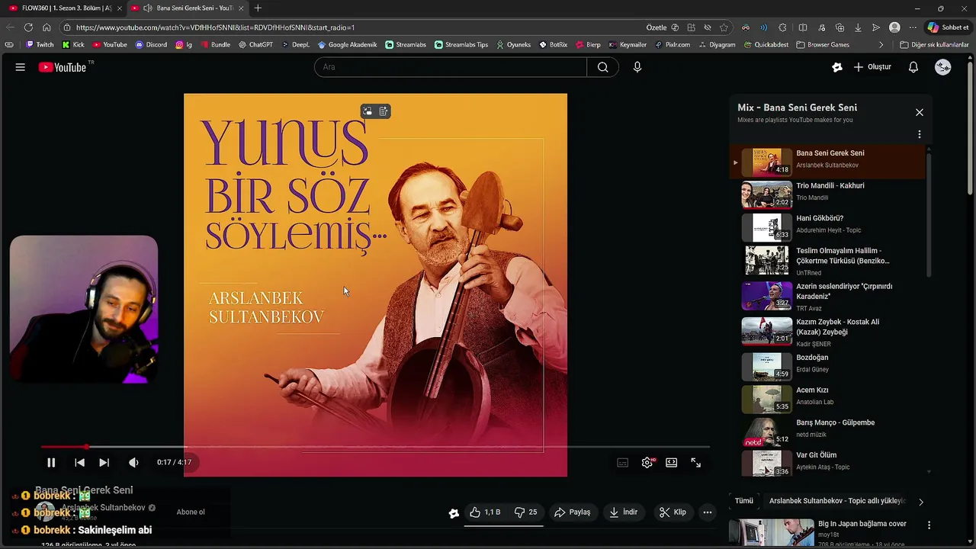Focus the Ara search box
This screenshot has width=976, height=549.
pos(450,67)
